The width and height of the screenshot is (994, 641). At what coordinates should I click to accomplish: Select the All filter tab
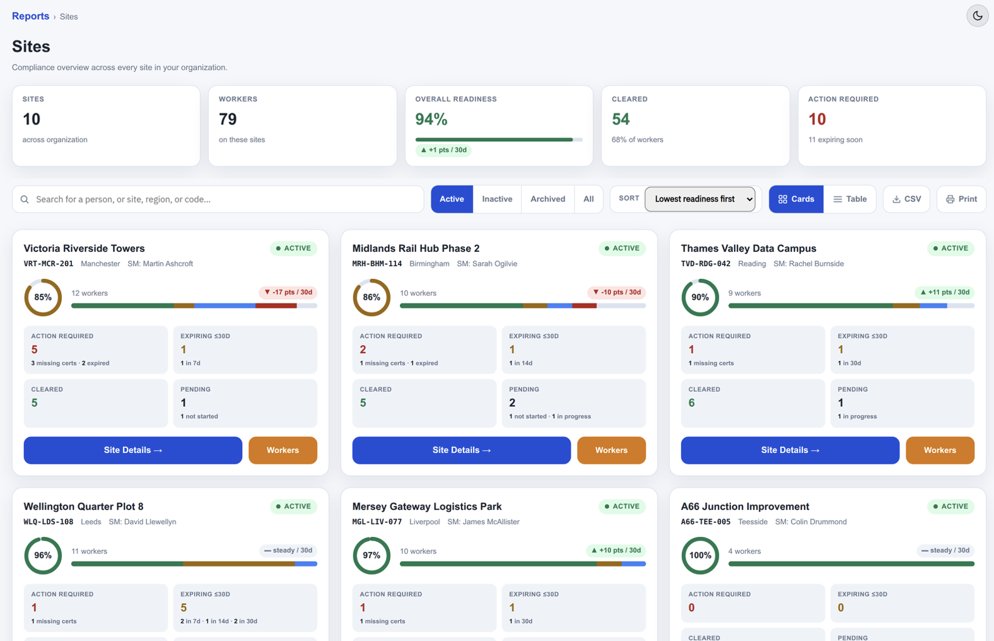[x=588, y=199]
